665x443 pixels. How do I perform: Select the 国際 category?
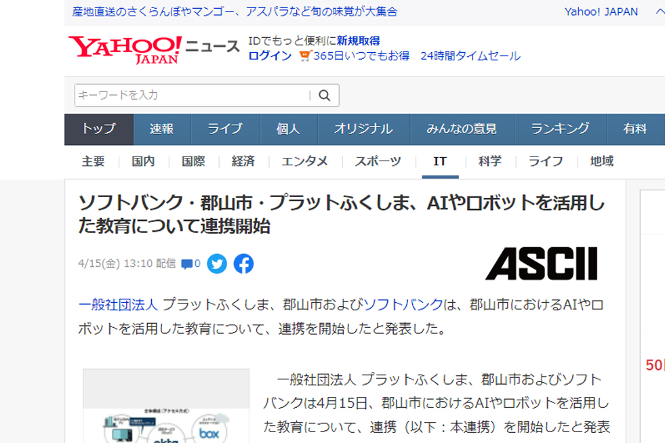point(193,161)
